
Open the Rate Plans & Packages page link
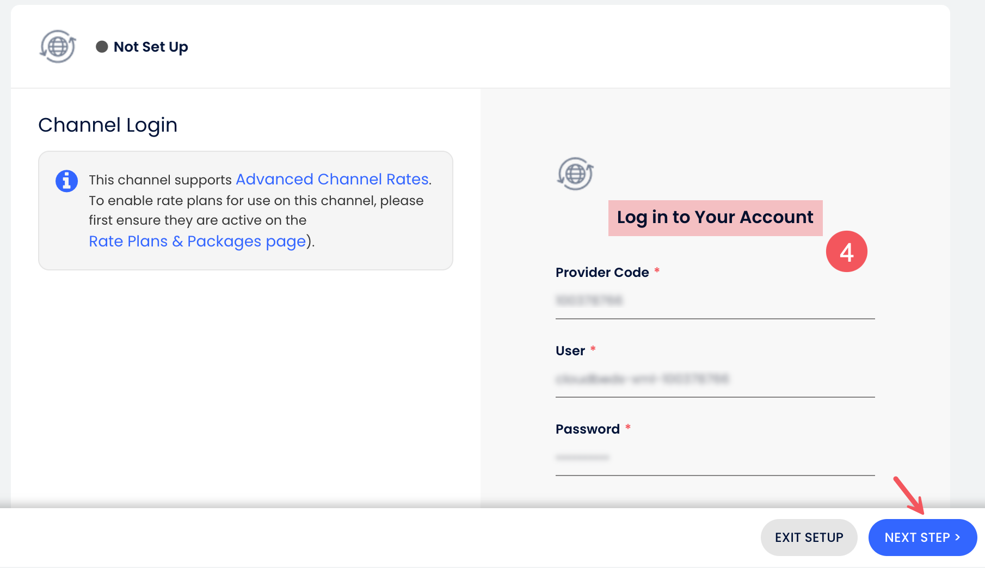tap(198, 241)
